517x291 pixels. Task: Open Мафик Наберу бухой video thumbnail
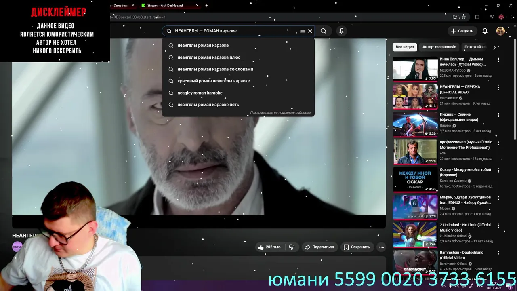coord(415,207)
